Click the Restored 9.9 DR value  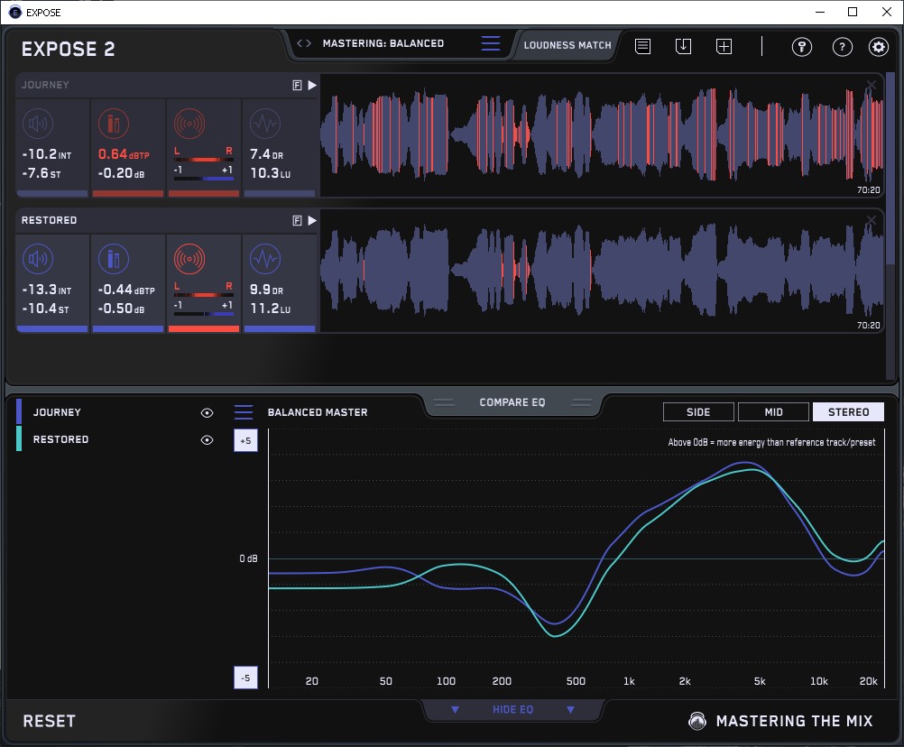tap(266, 290)
